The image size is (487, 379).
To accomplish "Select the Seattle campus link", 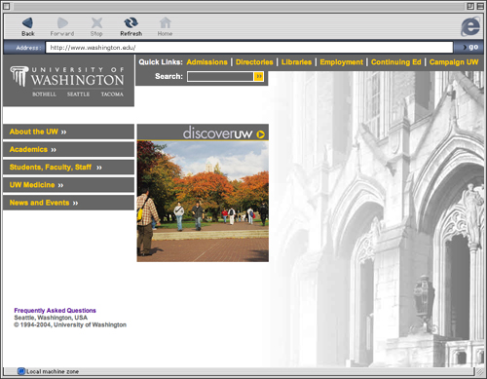I will [x=78, y=95].
